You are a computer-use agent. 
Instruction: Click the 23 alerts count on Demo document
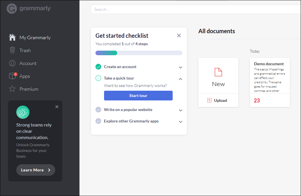point(257,100)
